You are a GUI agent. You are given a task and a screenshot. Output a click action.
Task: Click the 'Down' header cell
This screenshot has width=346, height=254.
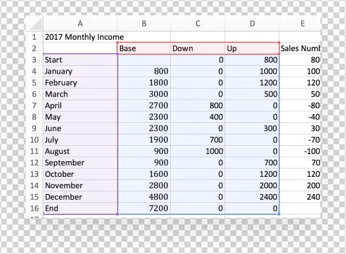pos(198,48)
